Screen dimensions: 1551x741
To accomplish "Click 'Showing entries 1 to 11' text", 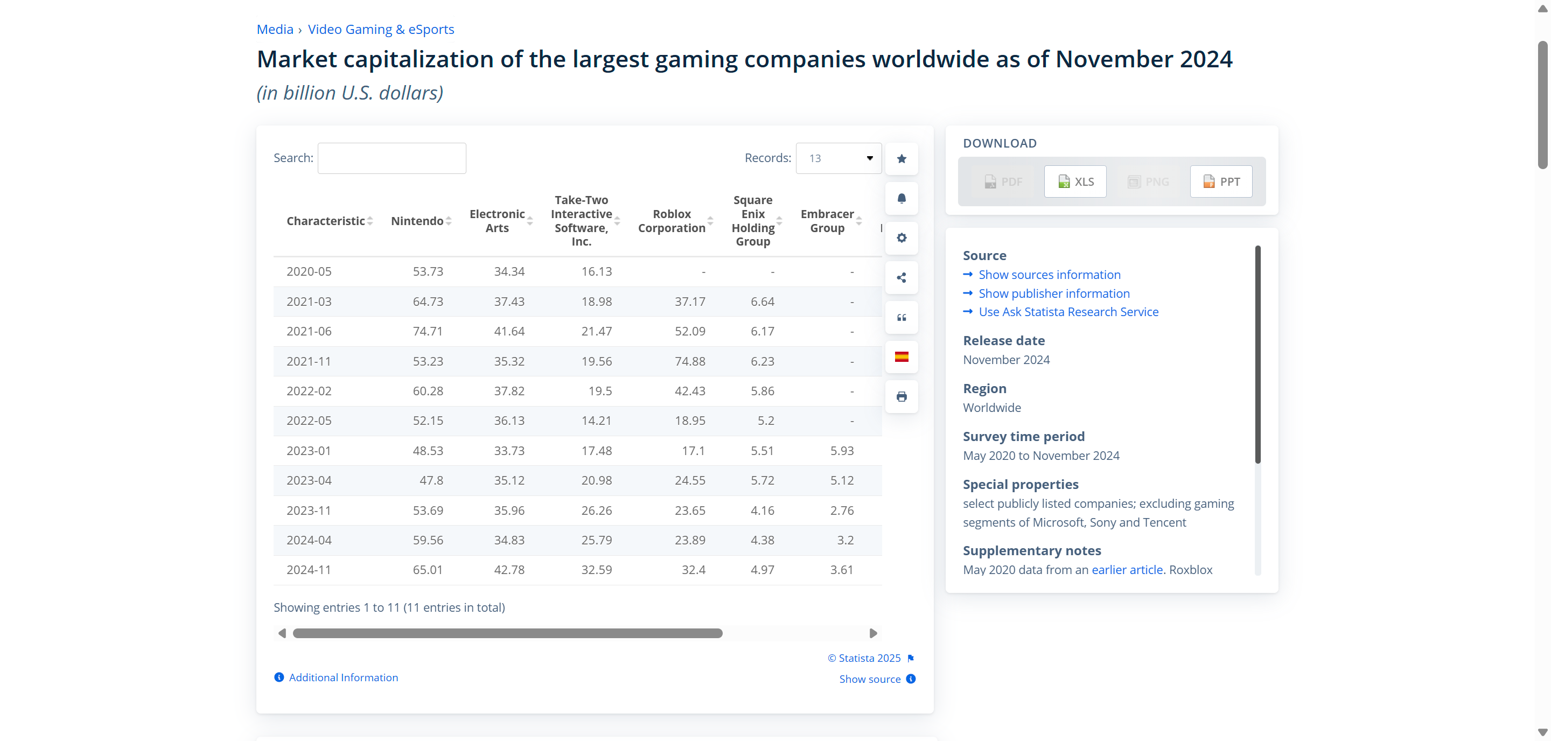I will (x=389, y=608).
